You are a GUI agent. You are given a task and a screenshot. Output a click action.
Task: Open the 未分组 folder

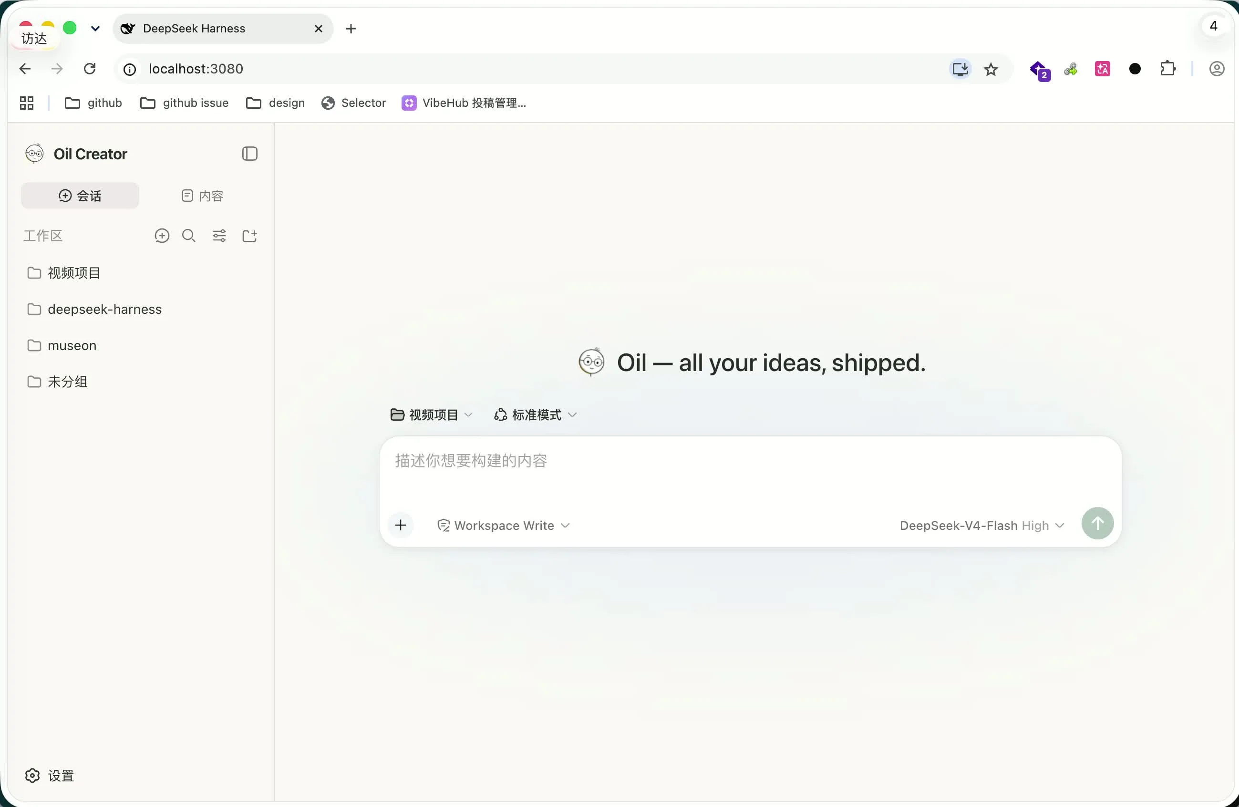click(141, 382)
